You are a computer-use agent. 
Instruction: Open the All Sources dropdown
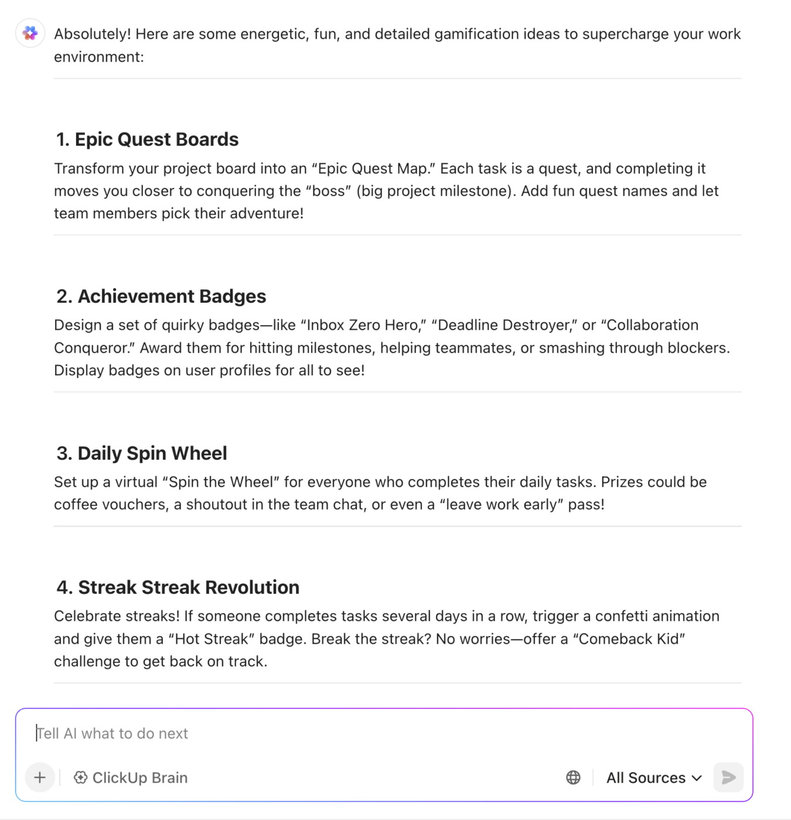point(653,777)
